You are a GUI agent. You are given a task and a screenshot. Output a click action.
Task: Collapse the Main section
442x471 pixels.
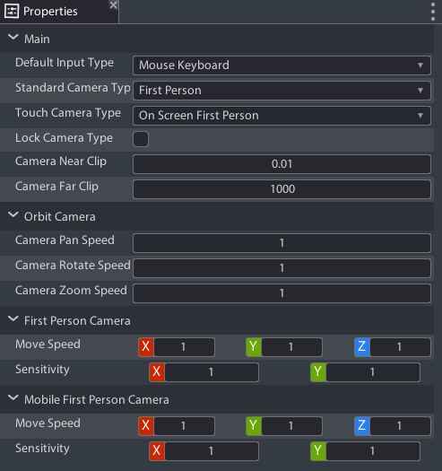(x=13, y=38)
